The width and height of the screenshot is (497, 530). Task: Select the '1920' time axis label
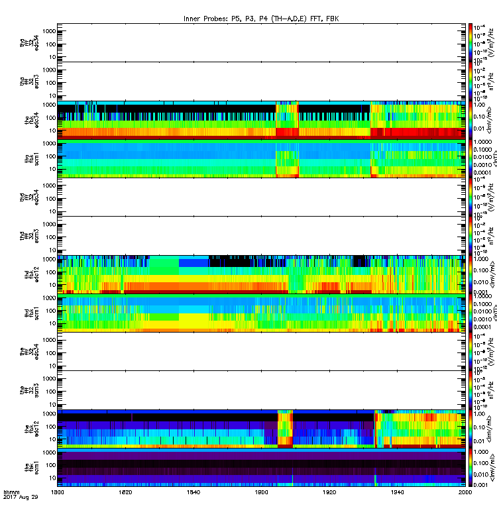pyautogui.click(x=329, y=492)
